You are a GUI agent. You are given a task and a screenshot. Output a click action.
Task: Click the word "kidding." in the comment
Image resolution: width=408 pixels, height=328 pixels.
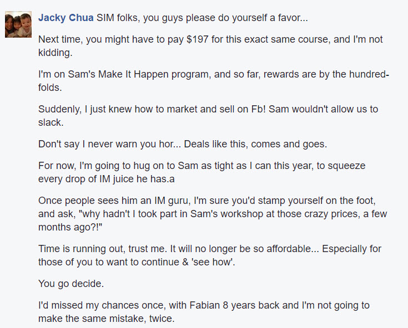(55, 53)
